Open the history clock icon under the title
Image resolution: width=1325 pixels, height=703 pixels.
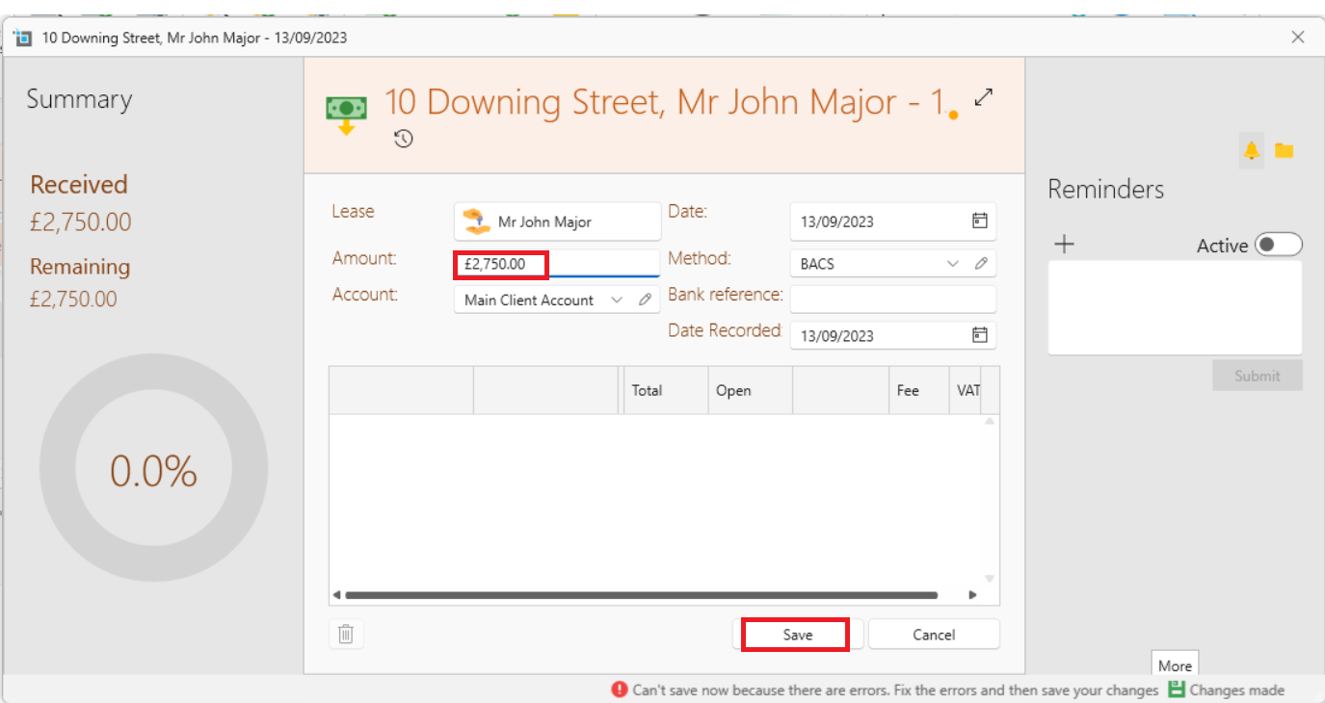[x=404, y=139]
